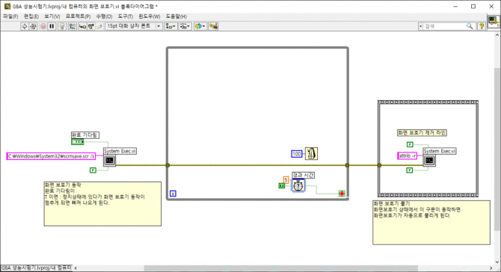This screenshot has height=272, width=501.
Task: Toggle the false boolean constant above attrib -r
Action: tap(410, 145)
